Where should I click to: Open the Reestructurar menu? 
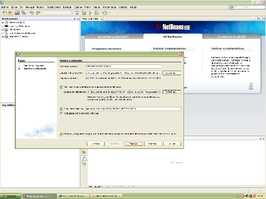54,7
